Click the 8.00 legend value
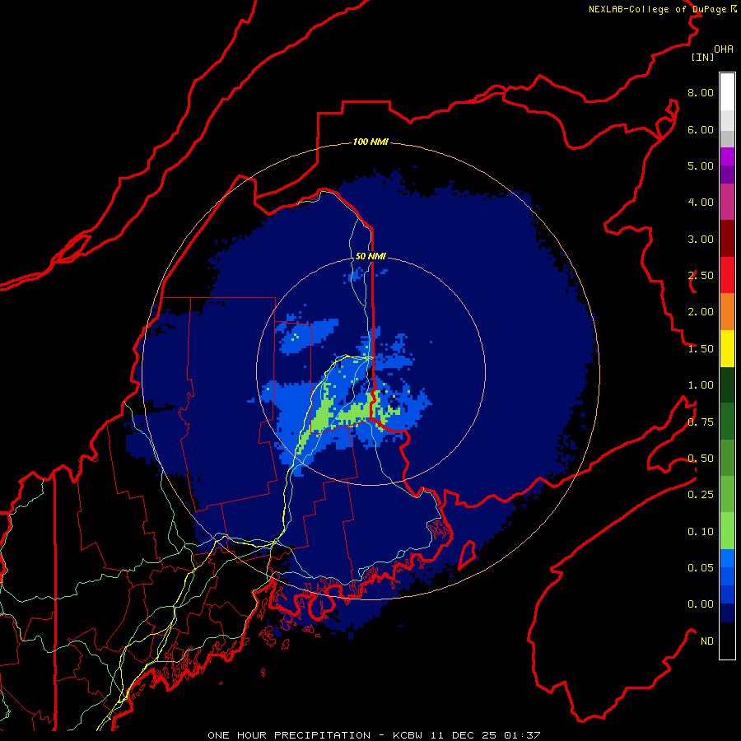Image resolution: width=741 pixels, height=741 pixels. [x=701, y=92]
